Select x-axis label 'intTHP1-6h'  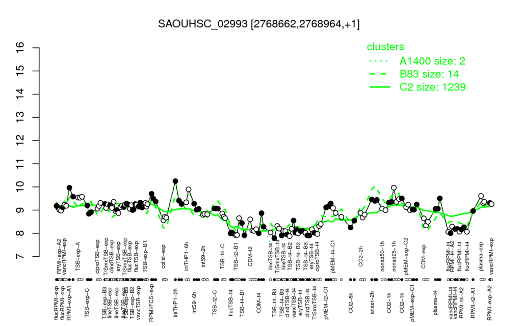(x=187, y=256)
